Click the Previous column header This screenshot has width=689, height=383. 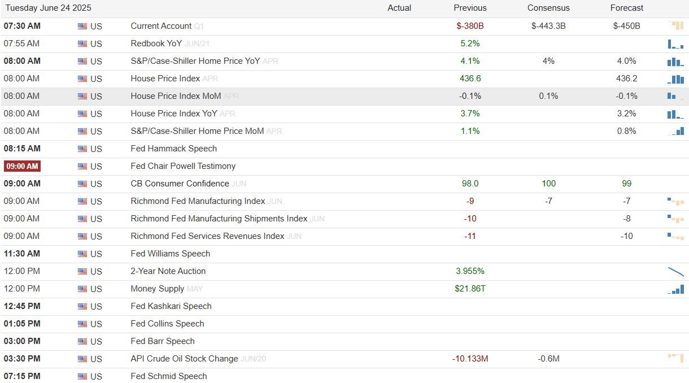[470, 8]
